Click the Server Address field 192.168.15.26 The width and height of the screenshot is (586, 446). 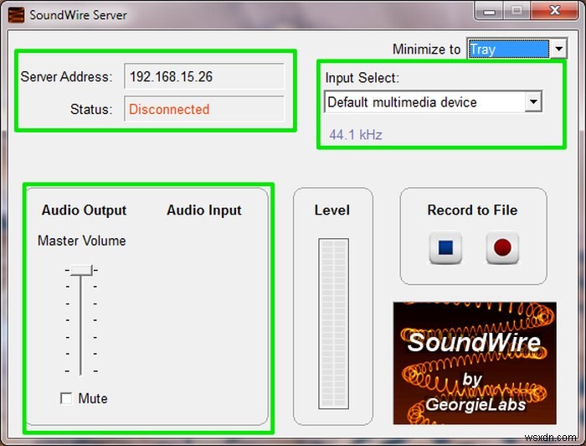[x=204, y=76]
